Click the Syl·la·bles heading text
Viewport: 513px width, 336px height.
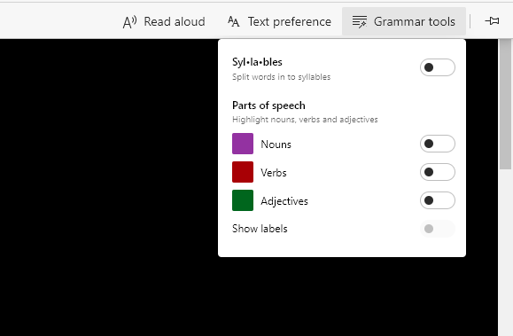(257, 62)
